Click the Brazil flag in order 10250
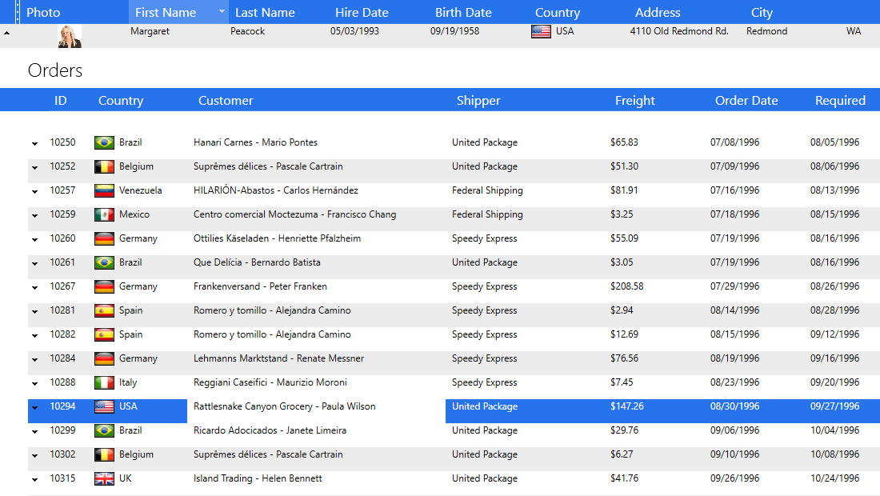The height and width of the screenshot is (496, 880). point(104,143)
